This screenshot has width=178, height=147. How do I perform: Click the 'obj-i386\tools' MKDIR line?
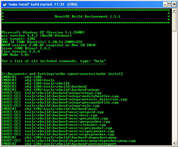[28, 80]
